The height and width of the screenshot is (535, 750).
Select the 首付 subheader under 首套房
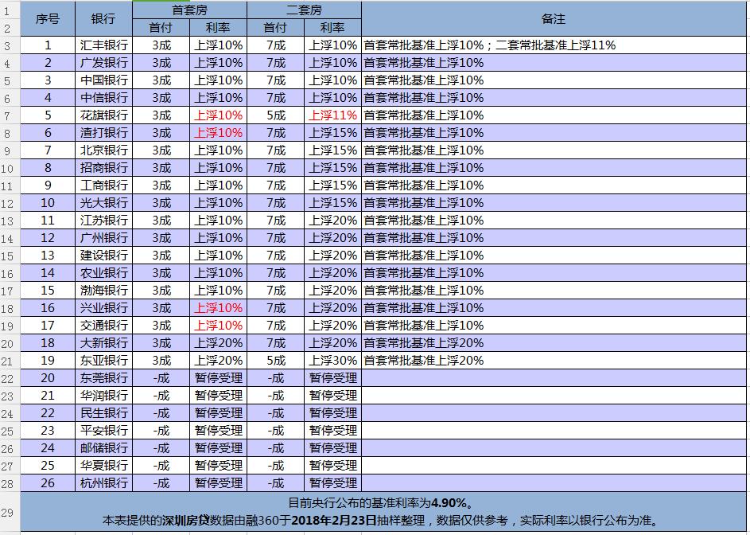click(x=161, y=28)
